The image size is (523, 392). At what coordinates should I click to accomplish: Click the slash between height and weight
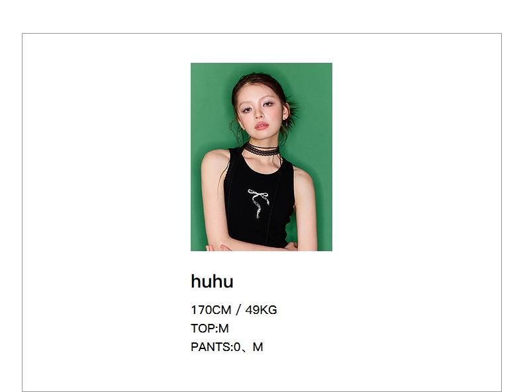pyautogui.click(x=238, y=310)
